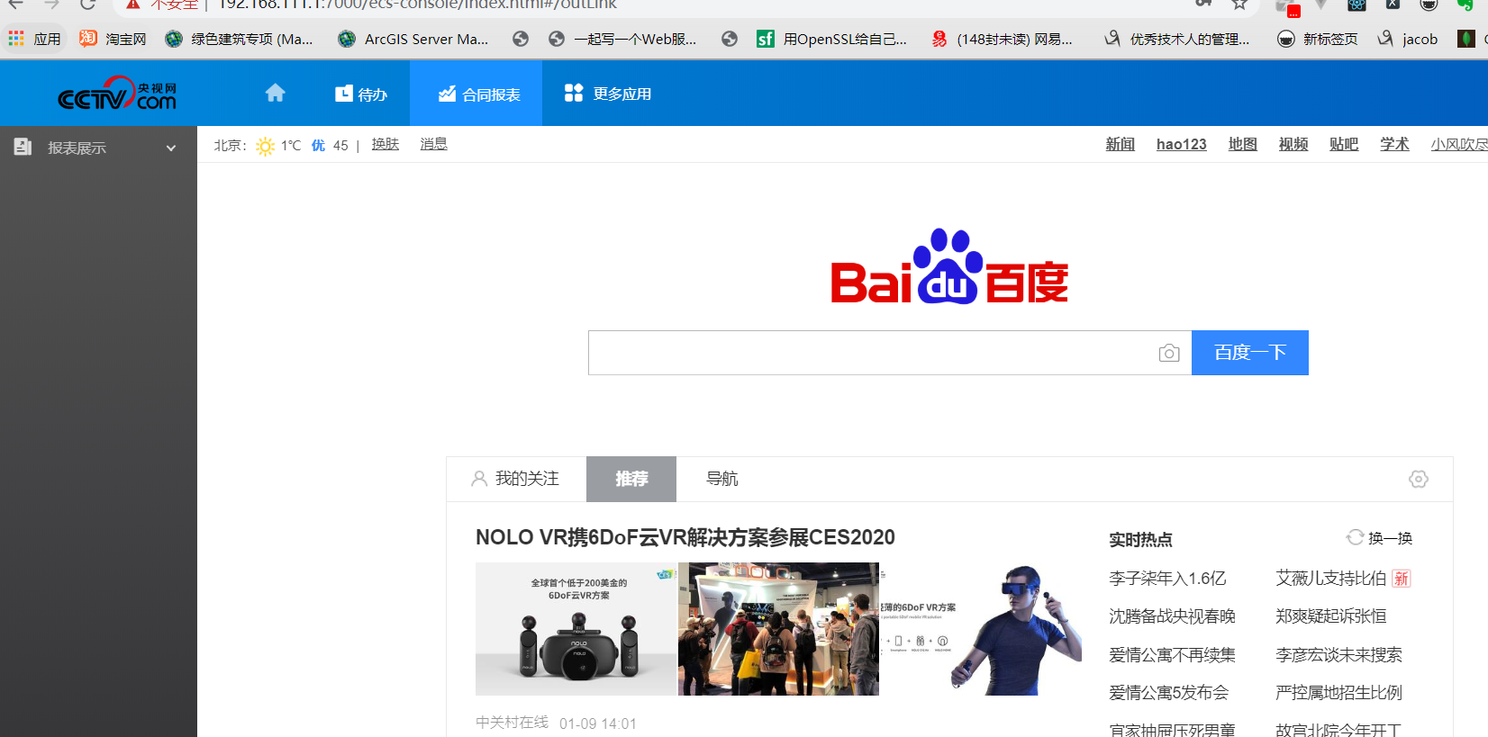The height and width of the screenshot is (737, 1488).
Task: Click the browser back arrow
Action: (16, 4)
